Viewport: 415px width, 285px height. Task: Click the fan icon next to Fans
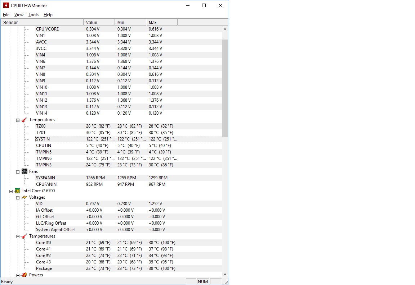pos(24,171)
